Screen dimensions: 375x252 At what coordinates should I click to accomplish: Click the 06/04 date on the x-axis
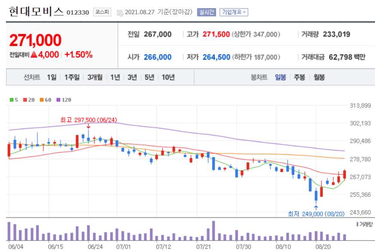15,246
